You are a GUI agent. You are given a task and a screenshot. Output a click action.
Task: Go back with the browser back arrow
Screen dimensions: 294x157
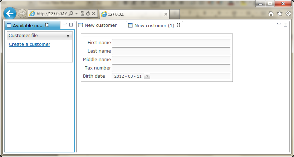[10, 13]
